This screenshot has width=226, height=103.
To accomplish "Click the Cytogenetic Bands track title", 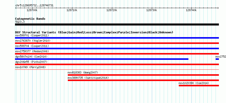I will coord(30,19).
